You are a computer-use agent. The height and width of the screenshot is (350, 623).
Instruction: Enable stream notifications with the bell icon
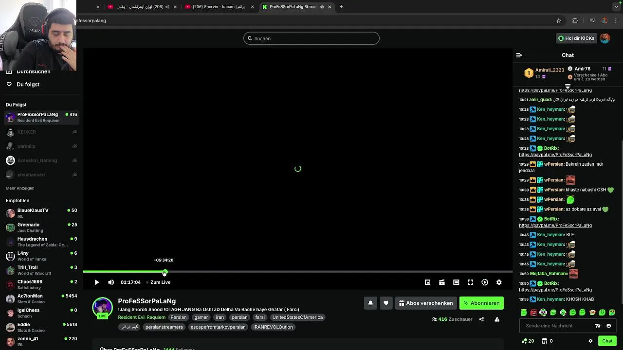(x=370, y=303)
